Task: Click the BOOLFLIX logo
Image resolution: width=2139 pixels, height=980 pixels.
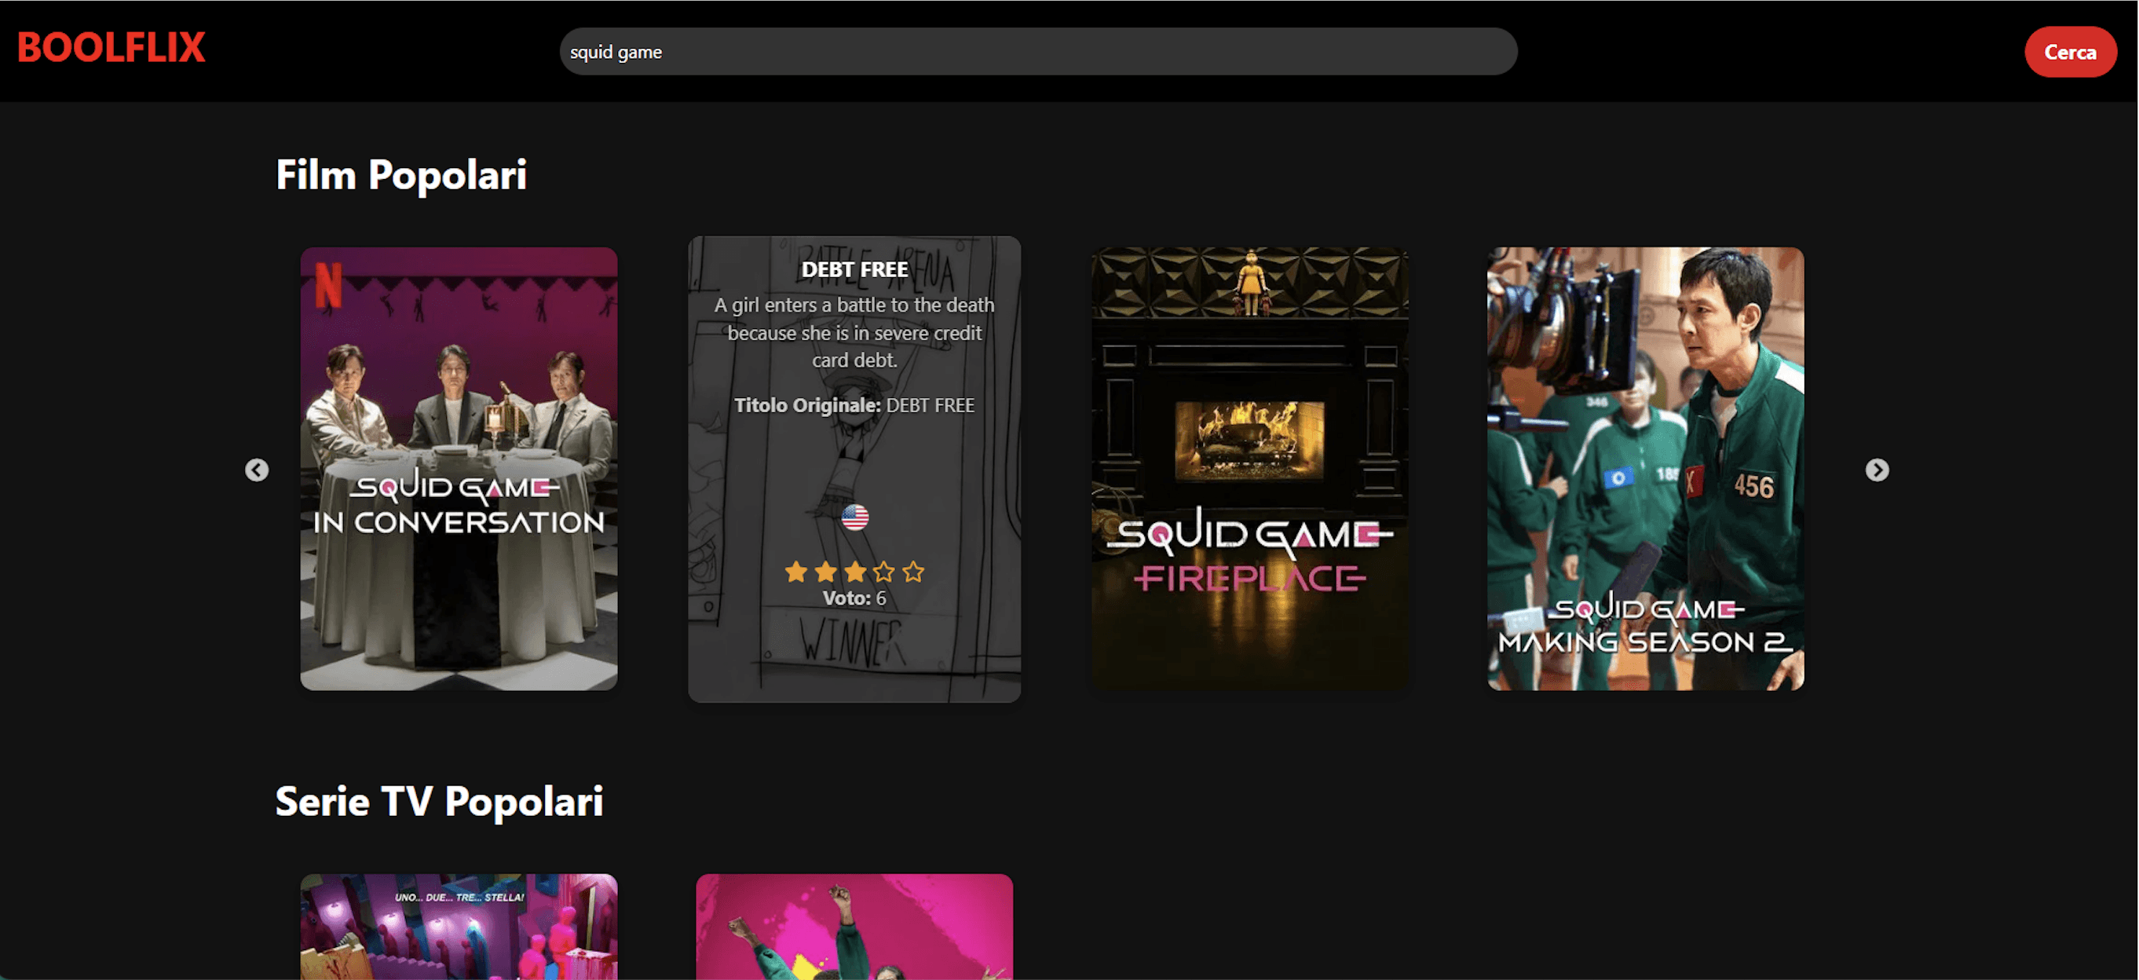Action: point(112,48)
